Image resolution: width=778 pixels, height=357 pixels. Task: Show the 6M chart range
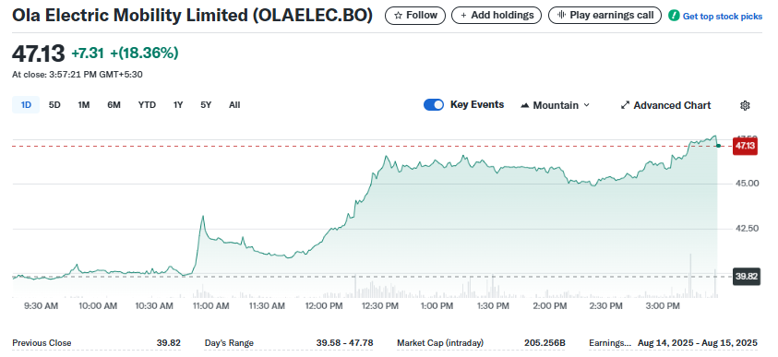114,104
